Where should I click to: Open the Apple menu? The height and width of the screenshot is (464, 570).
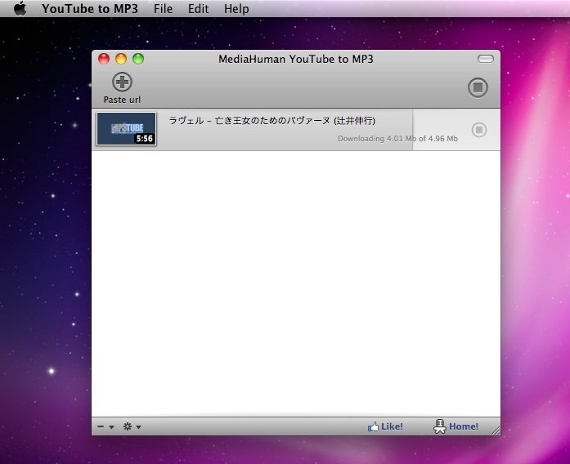point(20,9)
